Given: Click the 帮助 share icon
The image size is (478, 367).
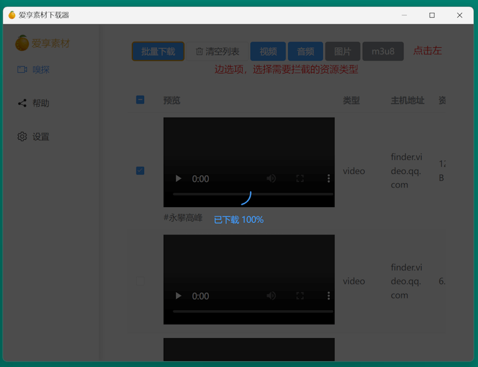Looking at the screenshot, I should click(22, 103).
